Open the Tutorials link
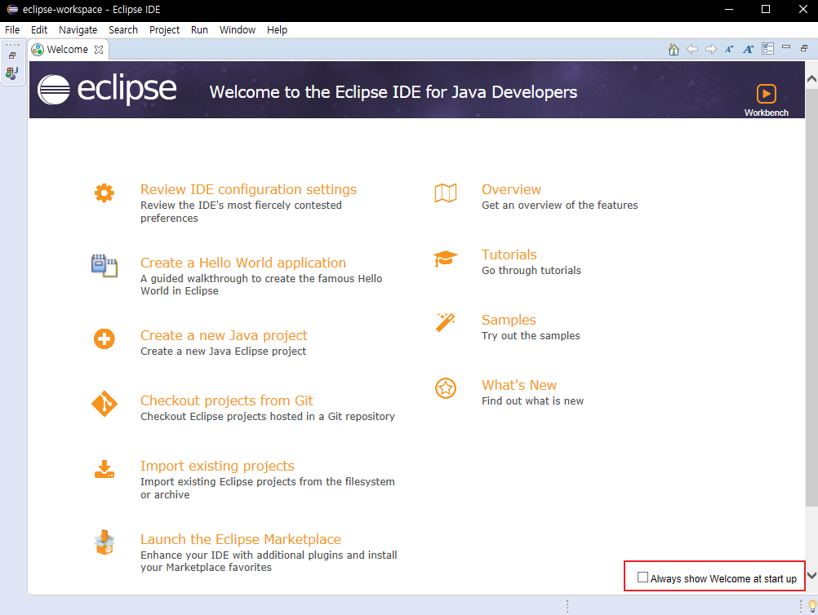 (x=509, y=254)
